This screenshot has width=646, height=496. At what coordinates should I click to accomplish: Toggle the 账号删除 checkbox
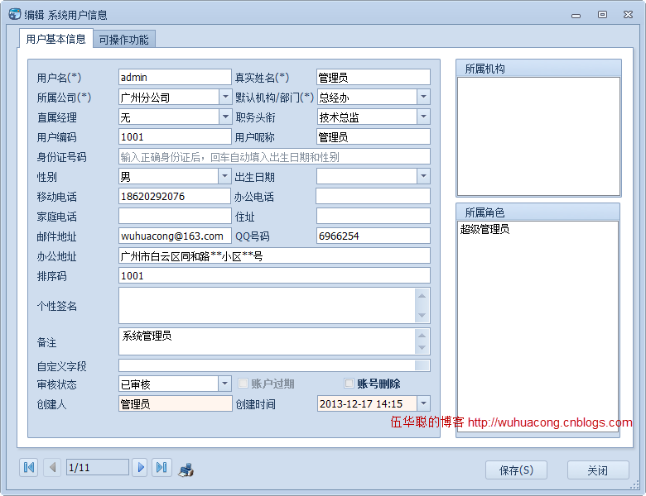click(x=349, y=384)
